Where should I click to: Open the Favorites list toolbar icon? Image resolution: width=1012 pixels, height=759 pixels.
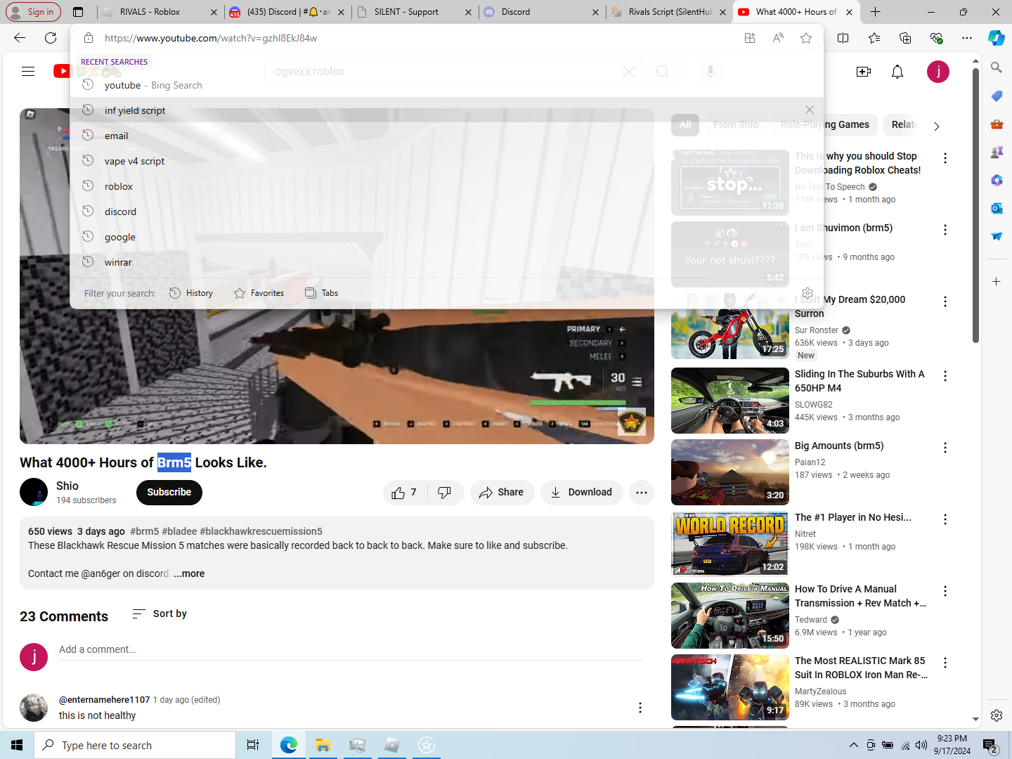(874, 38)
